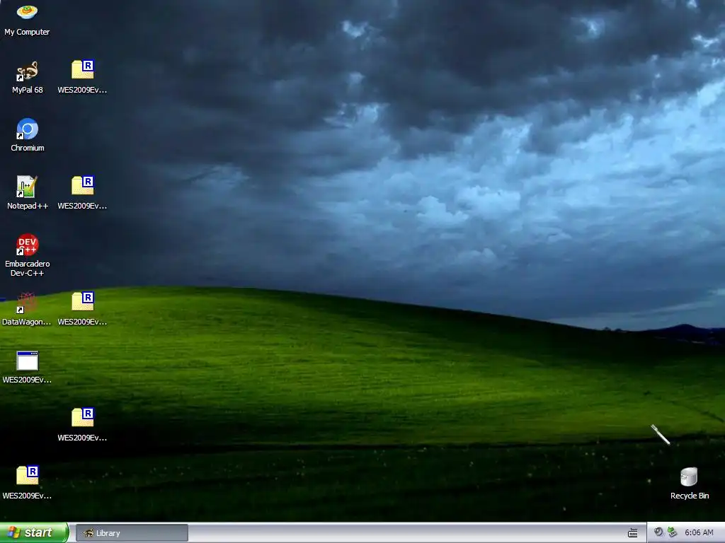Viewport: 725px width, 543px height.
Task: Select the WES2009Ev folder beside Notepad++
Action: [82, 194]
